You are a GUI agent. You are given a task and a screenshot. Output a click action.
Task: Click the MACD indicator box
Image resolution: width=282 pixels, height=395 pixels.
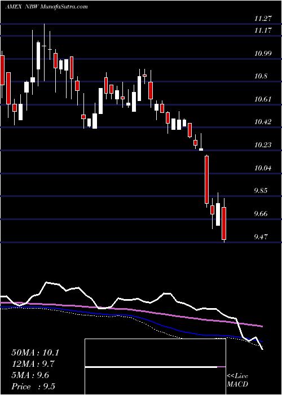tap(155, 367)
